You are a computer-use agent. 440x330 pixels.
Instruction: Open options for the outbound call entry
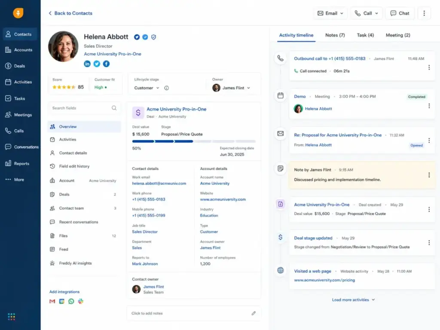tap(429, 67)
